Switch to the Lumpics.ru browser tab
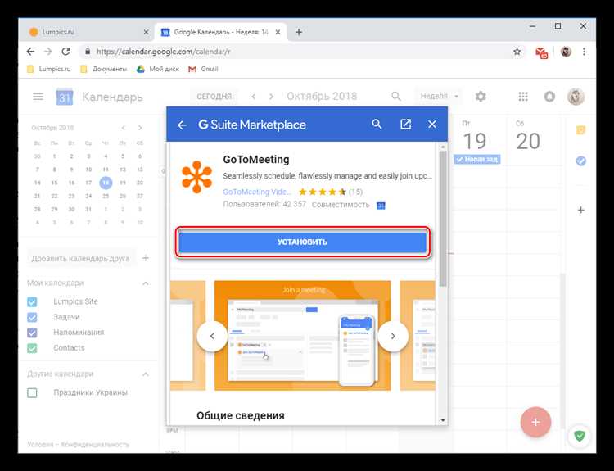614x471 pixels. point(85,32)
